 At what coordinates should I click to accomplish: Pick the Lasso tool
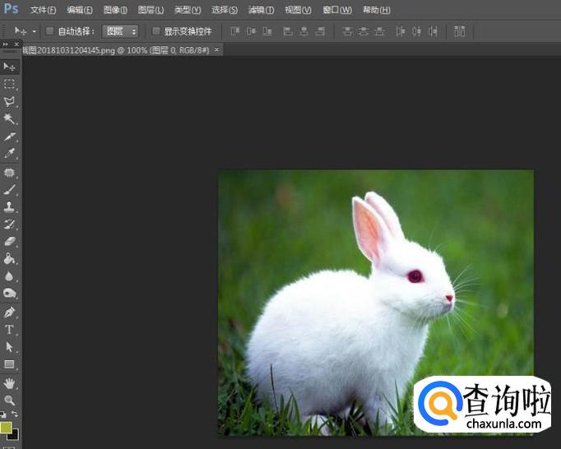[x=10, y=102]
